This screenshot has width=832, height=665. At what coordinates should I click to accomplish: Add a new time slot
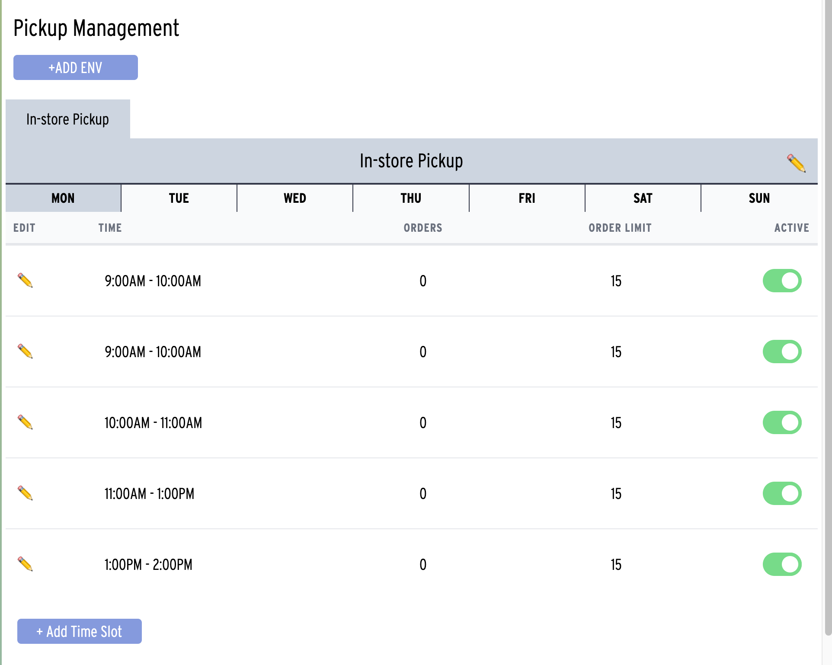80,631
